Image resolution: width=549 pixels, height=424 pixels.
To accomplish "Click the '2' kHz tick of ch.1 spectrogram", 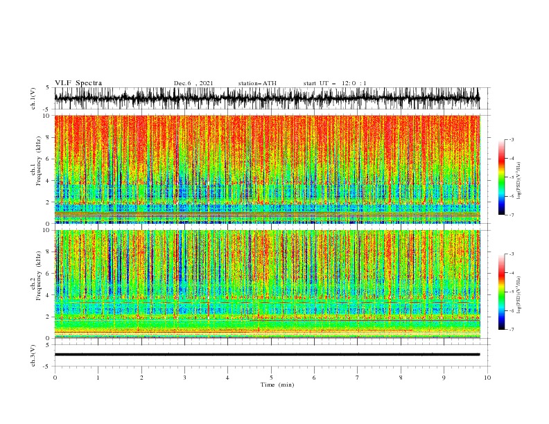I will [x=48, y=202].
